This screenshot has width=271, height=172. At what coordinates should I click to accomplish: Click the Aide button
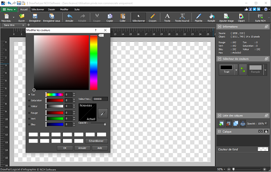pyautogui.click(x=100, y=148)
